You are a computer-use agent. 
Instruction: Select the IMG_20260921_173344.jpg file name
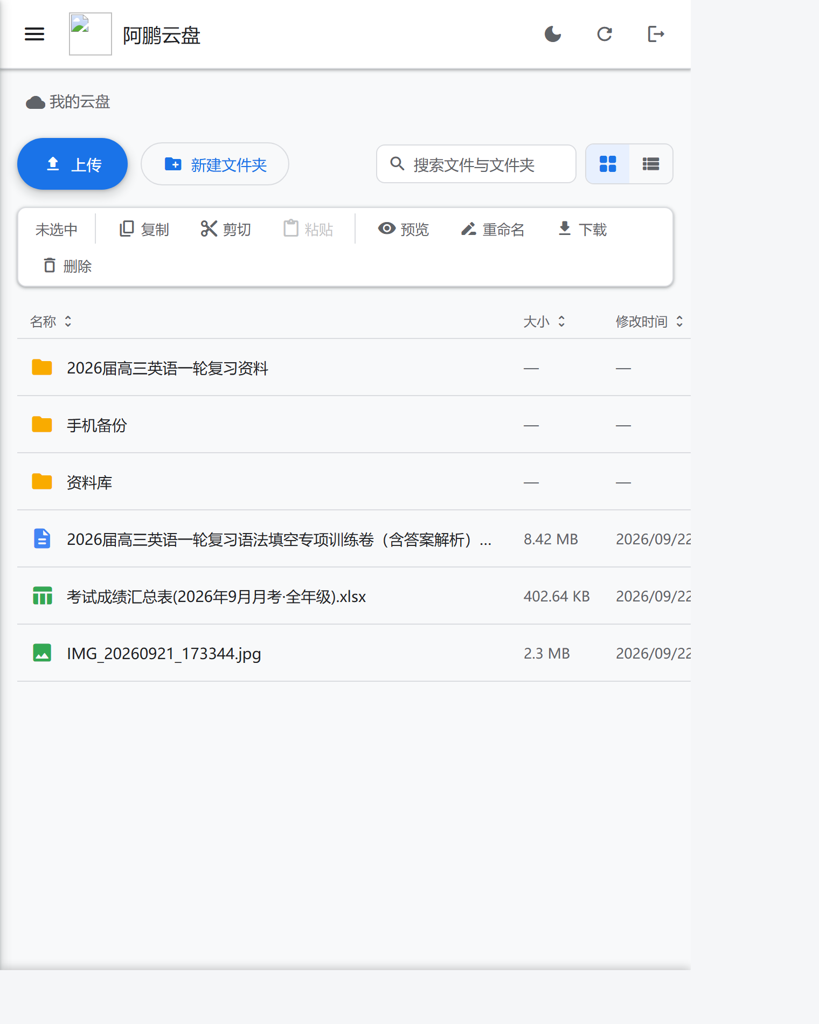164,654
